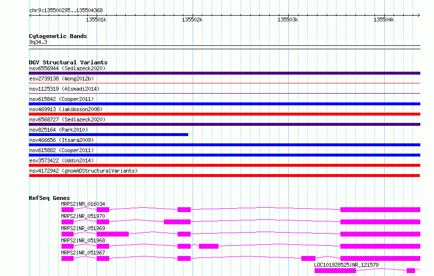This screenshot has height=276, width=434.
Task: Click the esv3573422 (Uddin2014) red bar
Action: 224,165
